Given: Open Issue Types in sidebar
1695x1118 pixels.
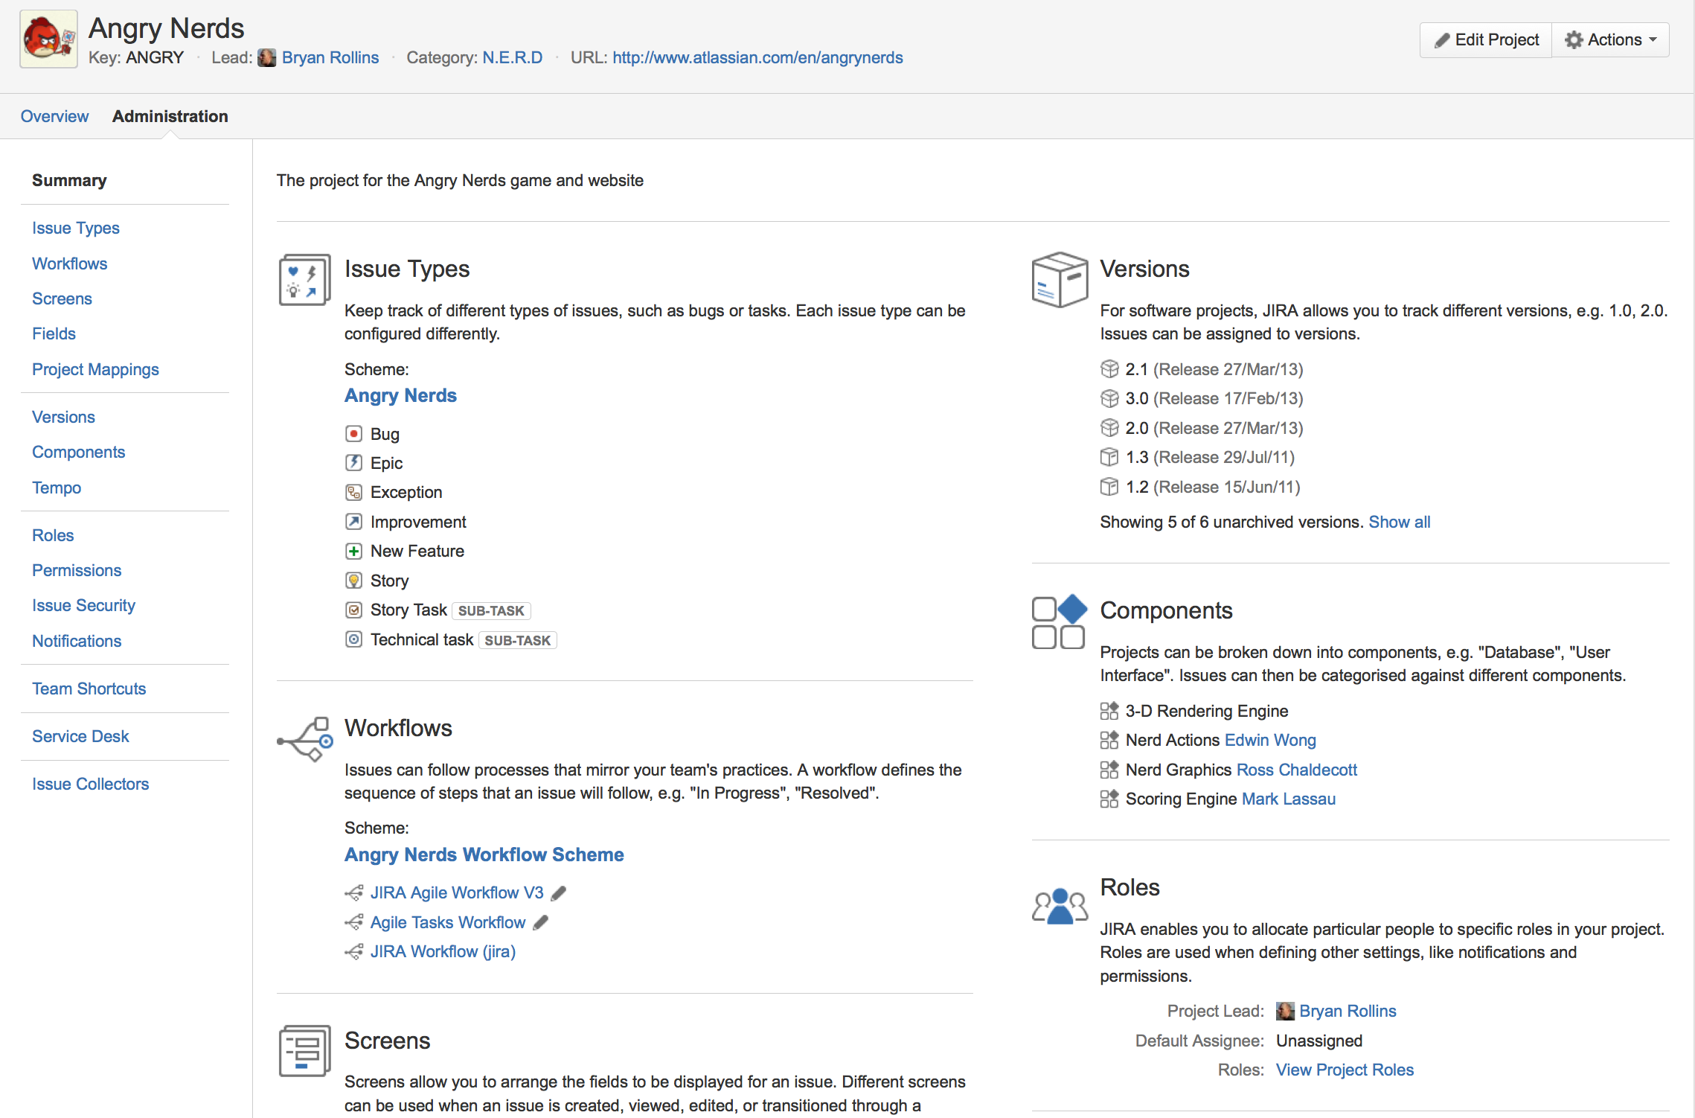Looking at the screenshot, I should coord(76,228).
